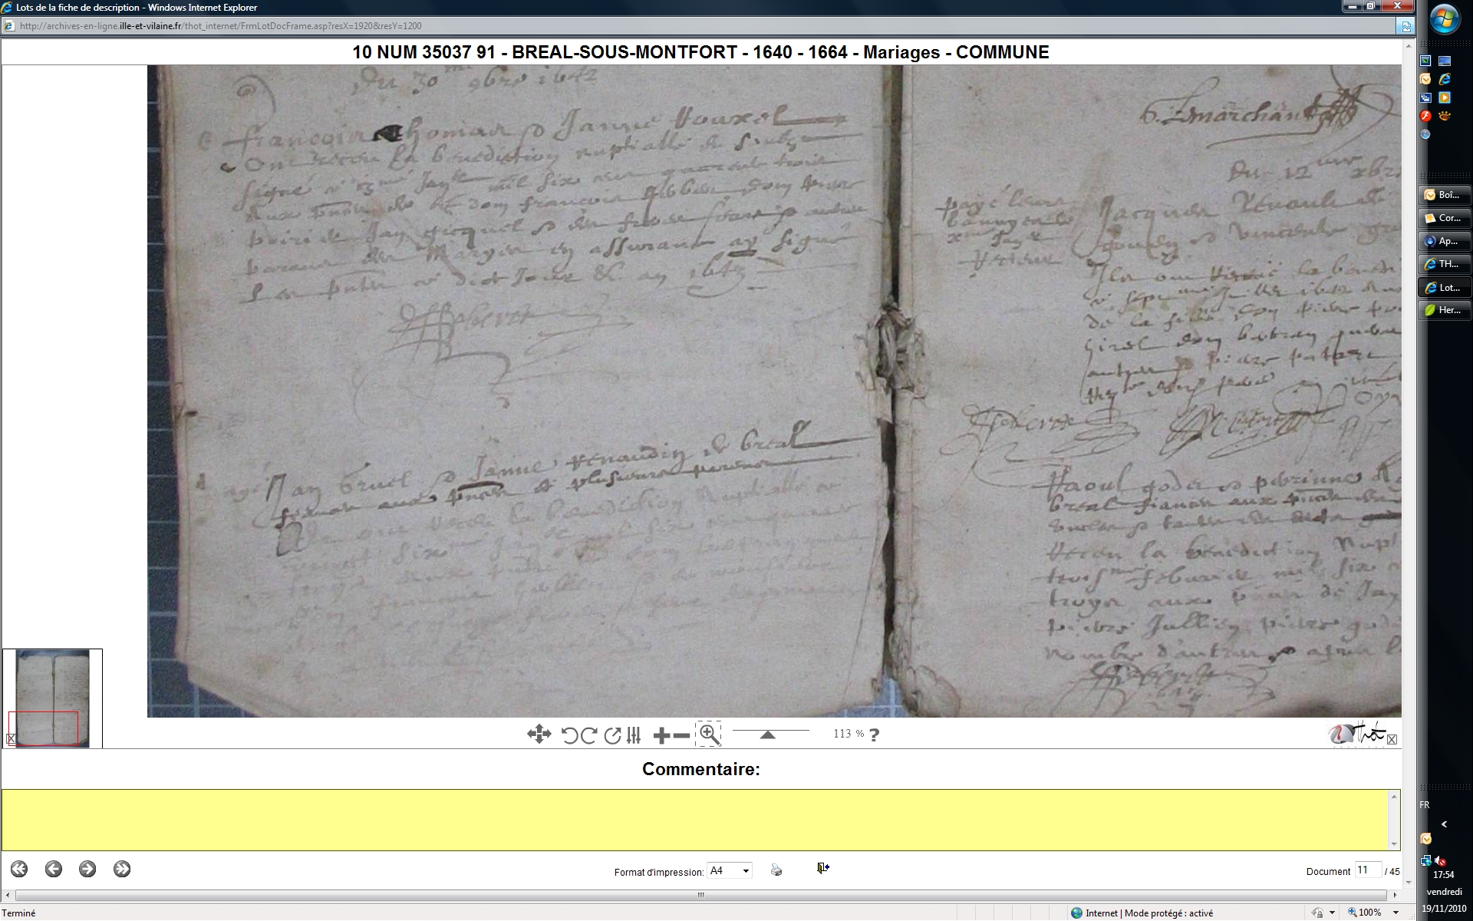Zoom in with the plus icon
The width and height of the screenshot is (1473, 921).
click(661, 735)
